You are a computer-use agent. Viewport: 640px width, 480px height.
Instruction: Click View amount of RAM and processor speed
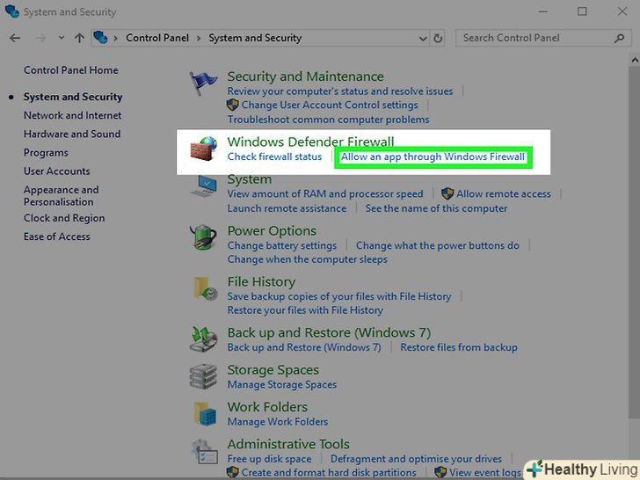tap(325, 194)
